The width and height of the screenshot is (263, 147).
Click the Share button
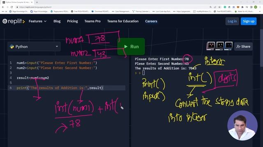(243, 47)
